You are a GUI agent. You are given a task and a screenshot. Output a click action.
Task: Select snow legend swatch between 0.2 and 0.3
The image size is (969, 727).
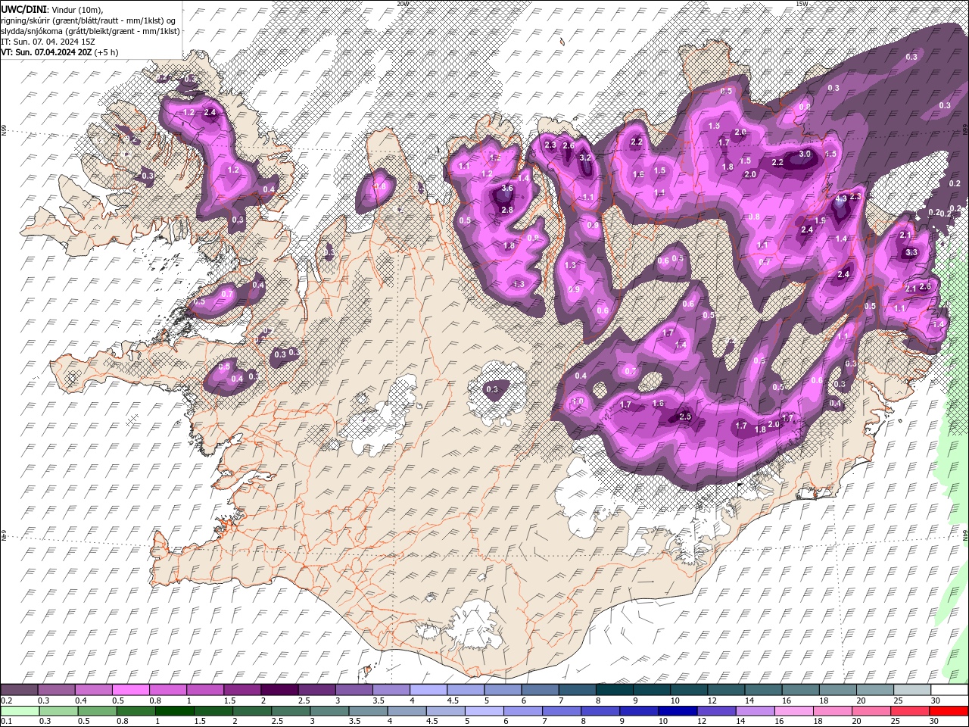(19, 689)
